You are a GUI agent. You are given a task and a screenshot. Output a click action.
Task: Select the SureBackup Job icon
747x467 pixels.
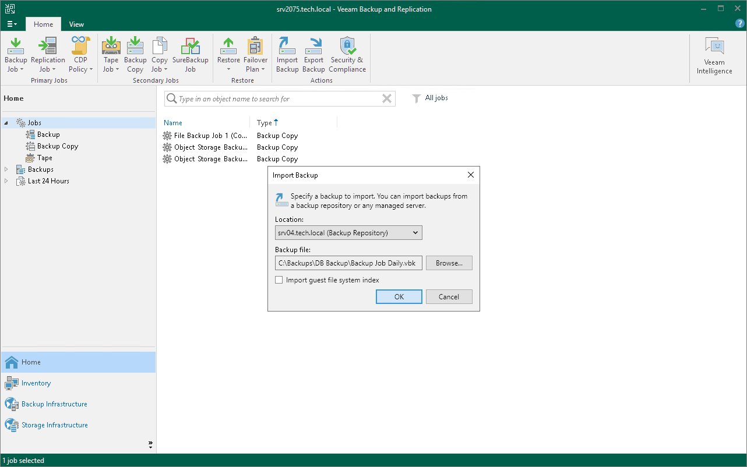click(x=190, y=54)
